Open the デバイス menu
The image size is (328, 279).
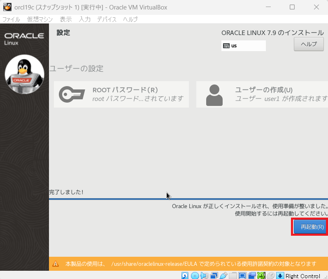pyautogui.click(x=107, y=19)
